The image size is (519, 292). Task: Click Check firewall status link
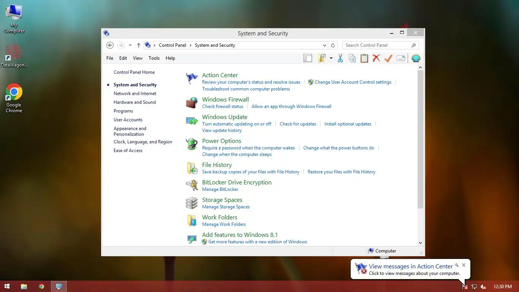tap(223, 106)
